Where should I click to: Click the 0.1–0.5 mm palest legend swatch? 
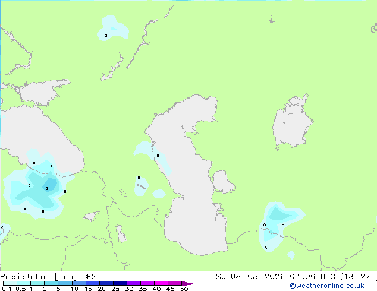(10, 283)
